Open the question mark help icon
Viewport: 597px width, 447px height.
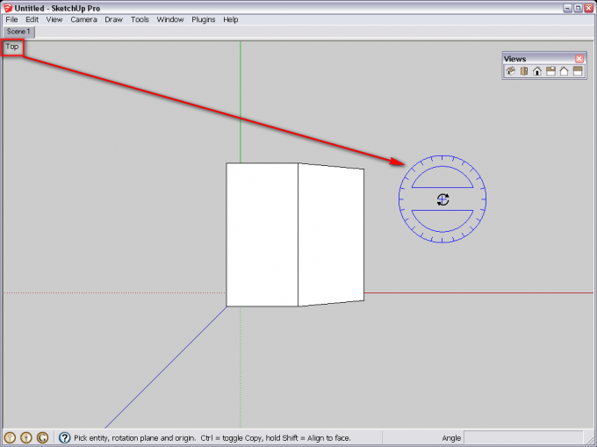click(64, 437)
